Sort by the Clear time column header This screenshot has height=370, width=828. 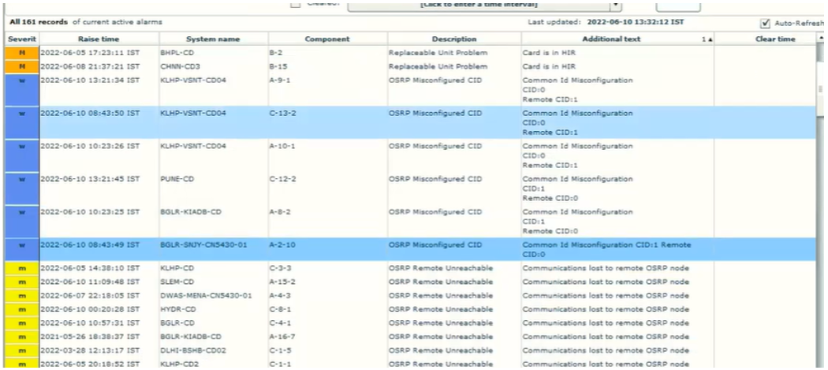(x=765, y=39)
